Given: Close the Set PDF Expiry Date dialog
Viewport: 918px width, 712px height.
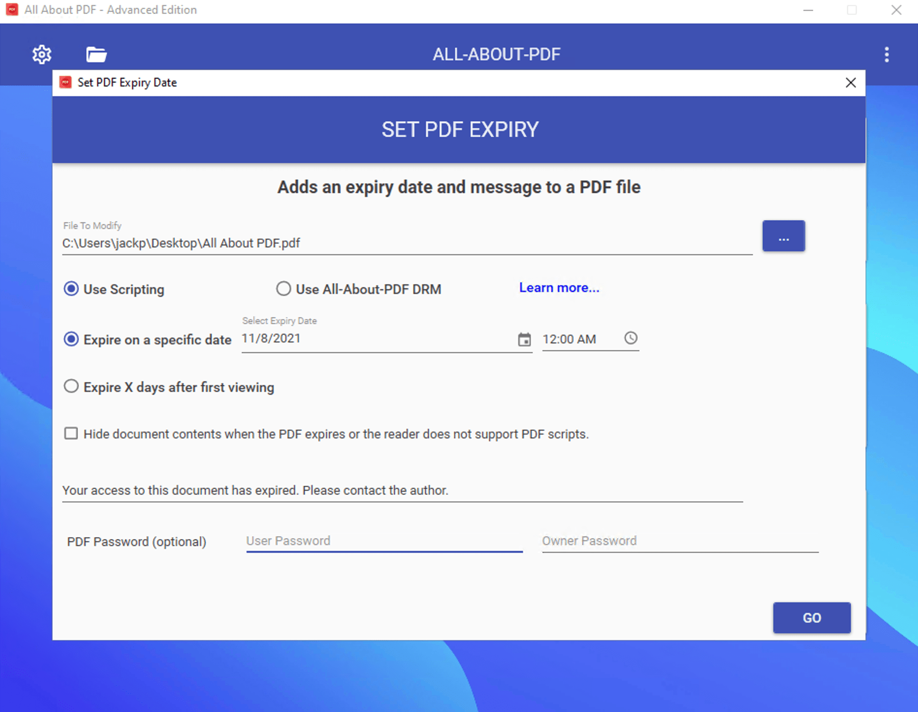Looking at the screenshot, I should [851, 82].
